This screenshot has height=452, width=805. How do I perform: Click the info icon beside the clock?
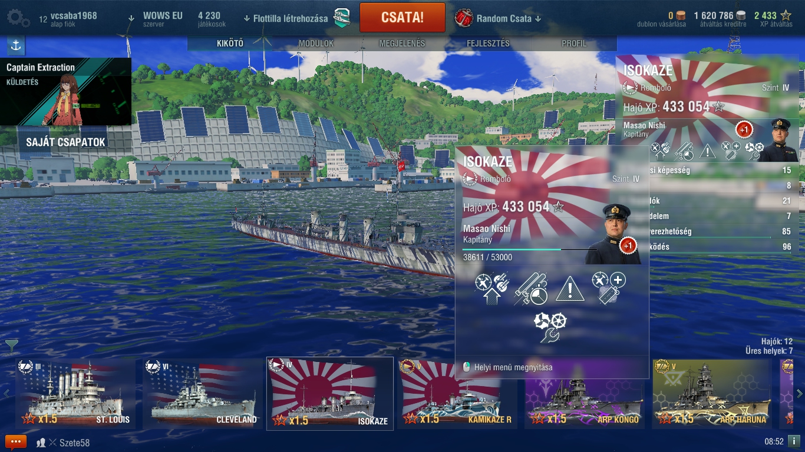click(794, 441)
